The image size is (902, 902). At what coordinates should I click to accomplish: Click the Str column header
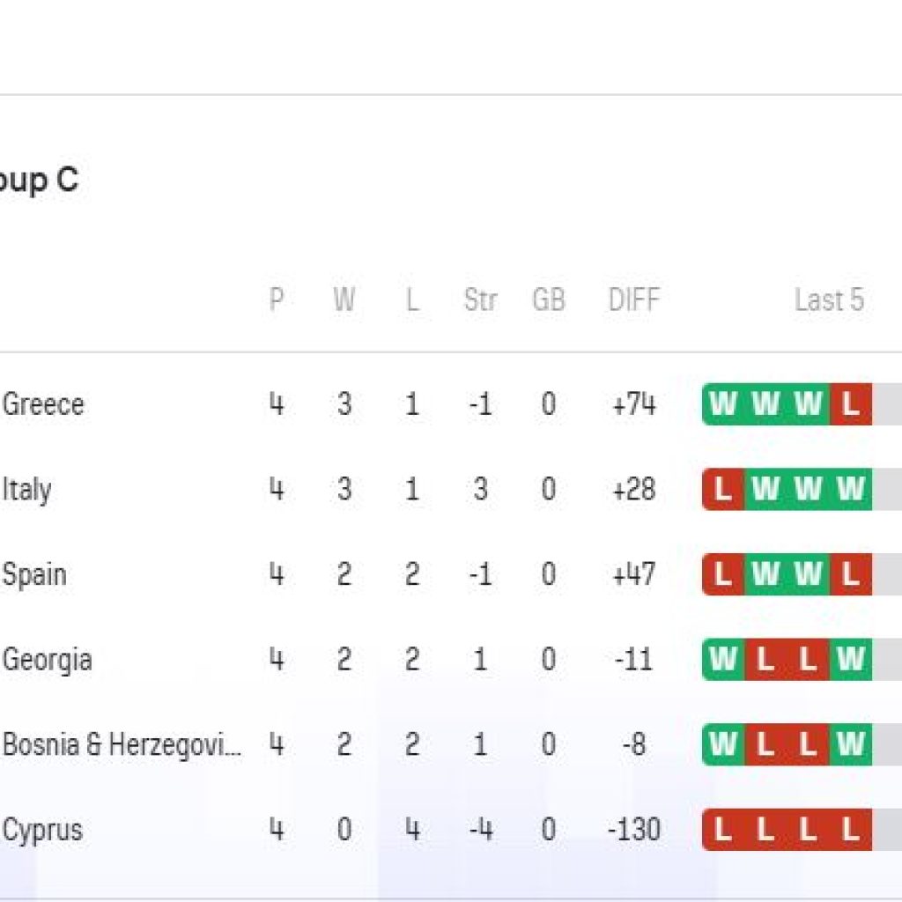click(x=480, y=300)
